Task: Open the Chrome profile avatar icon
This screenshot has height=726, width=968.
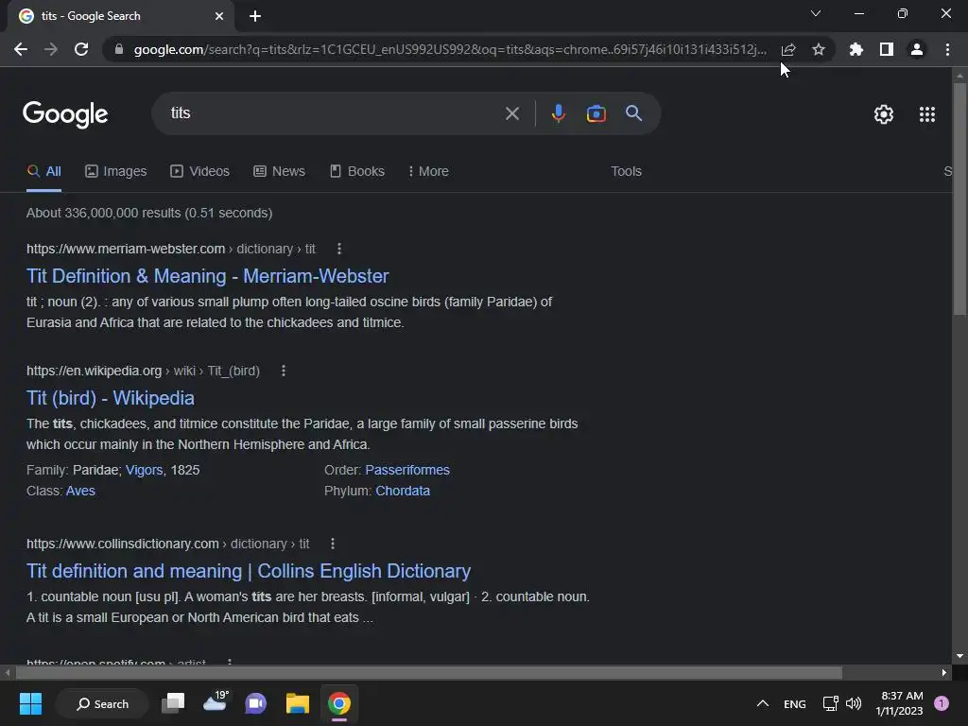Action: click(917, 49)
